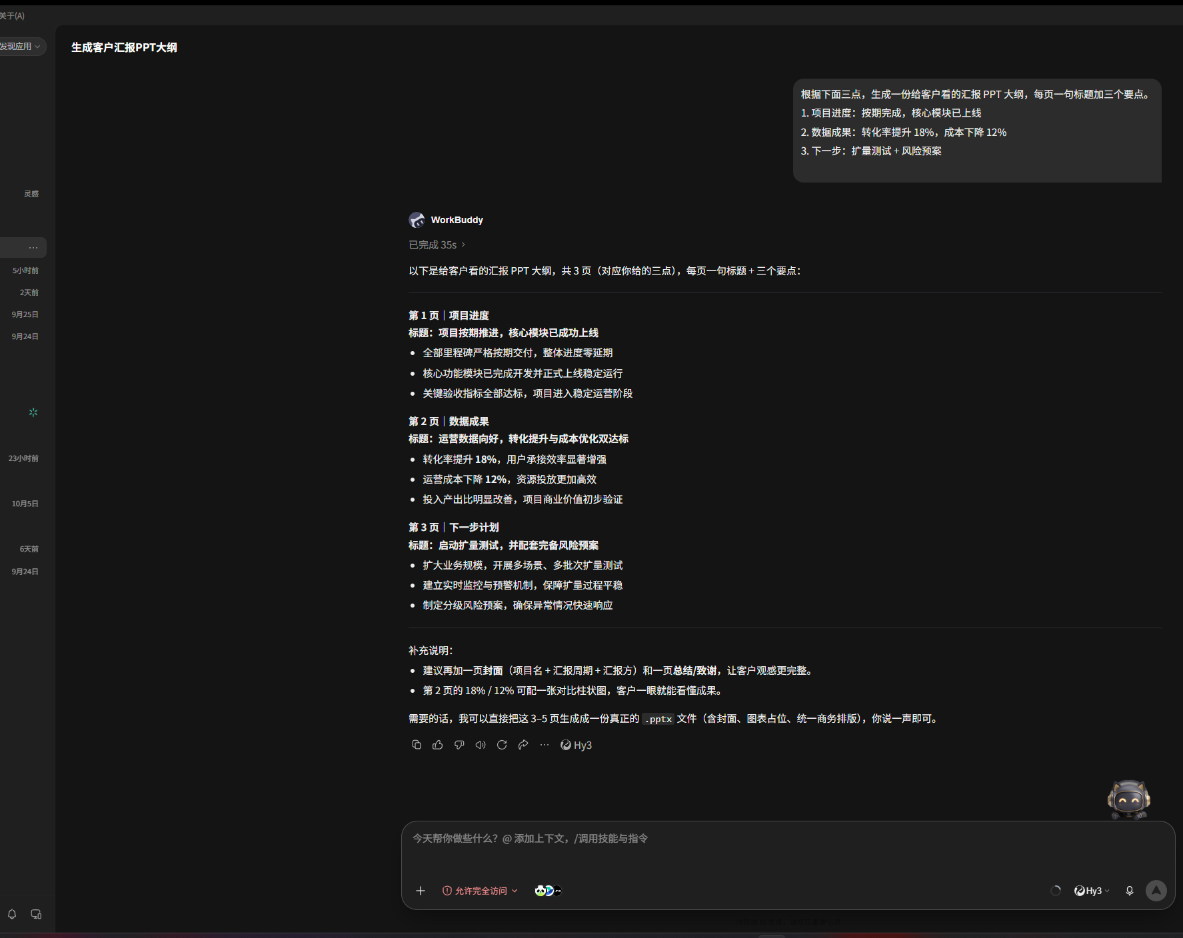Open notifications with bell icon
The width and height of the screenshot is (1183, 938).
pyautogui.click(x=12, y=914)
